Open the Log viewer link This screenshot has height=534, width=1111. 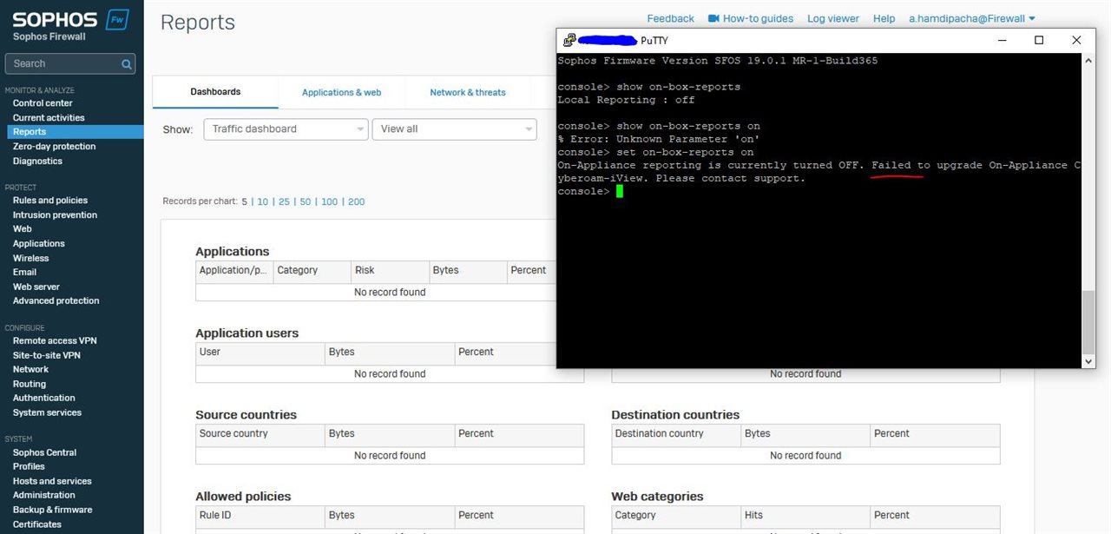coord(833,18)
